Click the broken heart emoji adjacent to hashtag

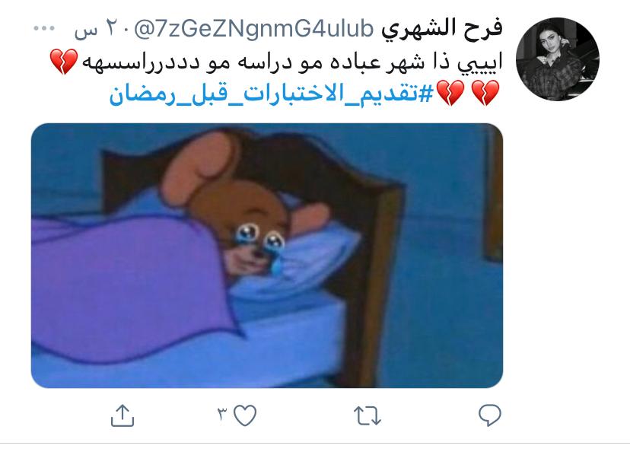click(450, 93)
